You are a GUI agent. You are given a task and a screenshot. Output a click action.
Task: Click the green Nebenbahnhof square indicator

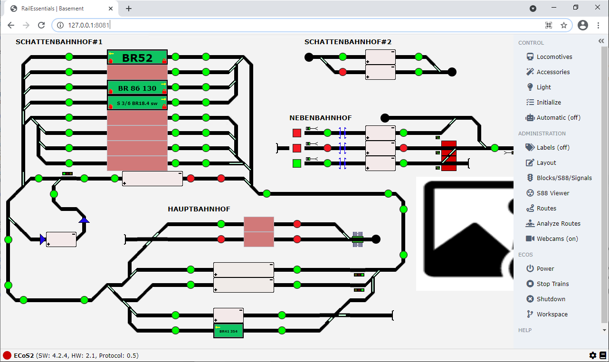[x=297, y=163]
